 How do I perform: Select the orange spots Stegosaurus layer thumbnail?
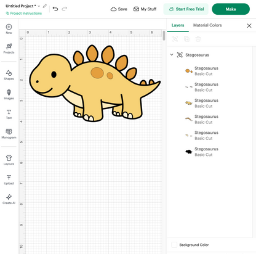click(189, 71)
